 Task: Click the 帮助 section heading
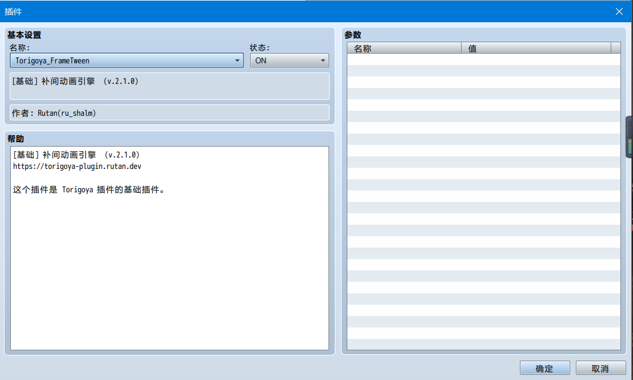[x=16, y=139]
